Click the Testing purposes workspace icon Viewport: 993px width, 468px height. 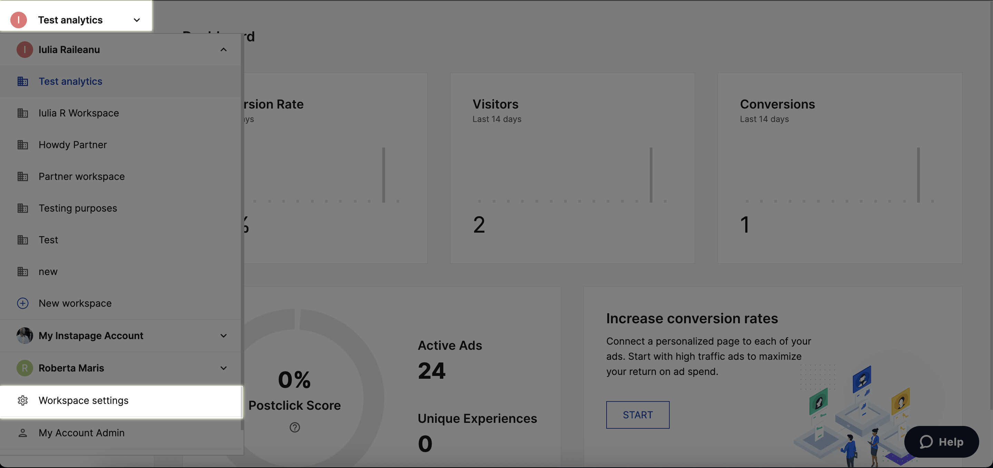[23, 208]
